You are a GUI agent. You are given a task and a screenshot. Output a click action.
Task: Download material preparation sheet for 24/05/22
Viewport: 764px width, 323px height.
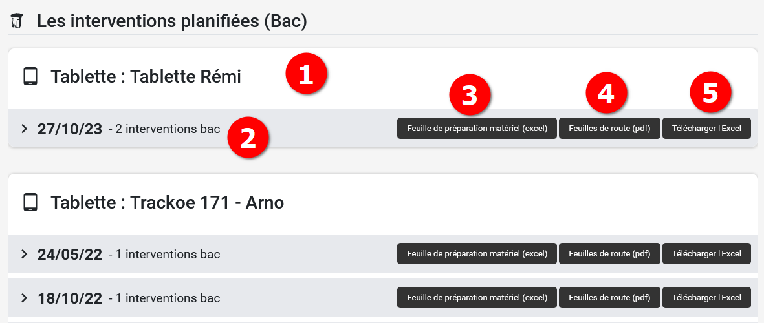(477, 254)
